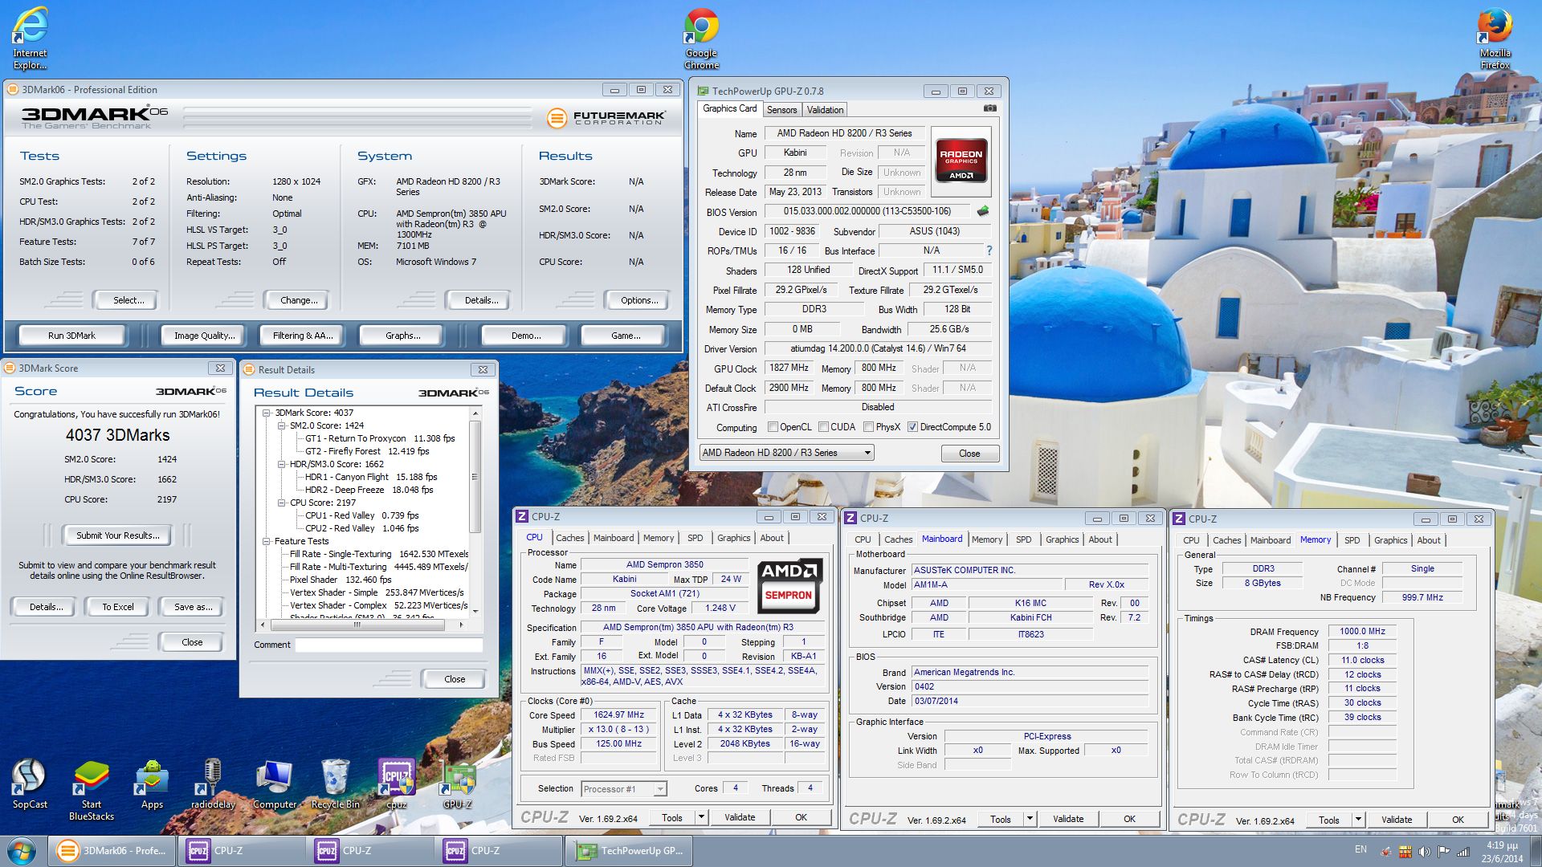Open Recycle Bin on desktop

336,784
